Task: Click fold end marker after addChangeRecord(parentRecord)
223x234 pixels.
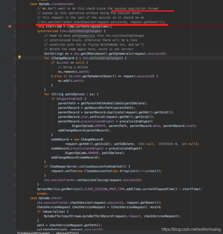Action: click(x=15, y=135)
